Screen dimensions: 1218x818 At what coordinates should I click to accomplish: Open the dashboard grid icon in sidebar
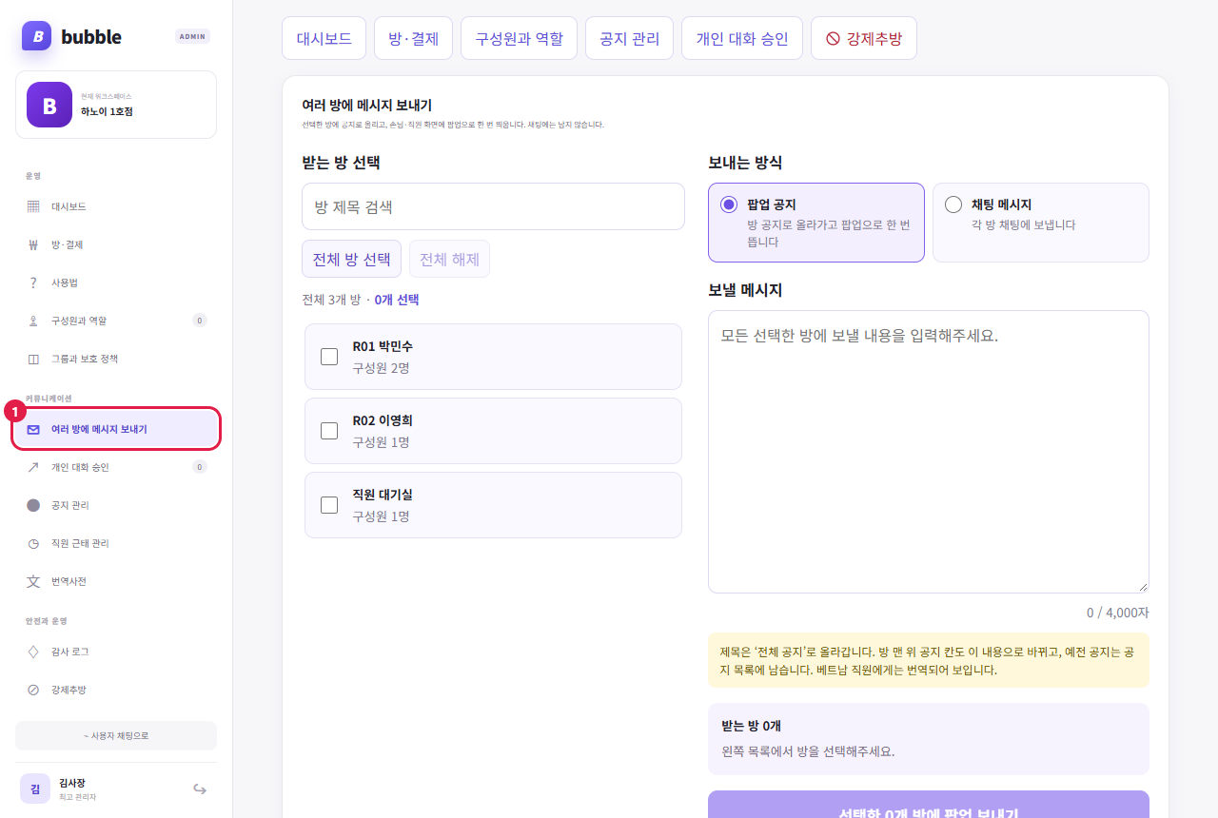click(x=33, y=206)
